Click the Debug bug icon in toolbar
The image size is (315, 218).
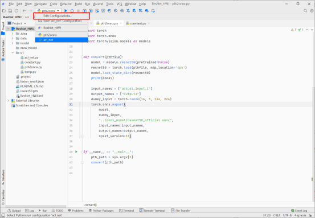[x=72, y=11]
